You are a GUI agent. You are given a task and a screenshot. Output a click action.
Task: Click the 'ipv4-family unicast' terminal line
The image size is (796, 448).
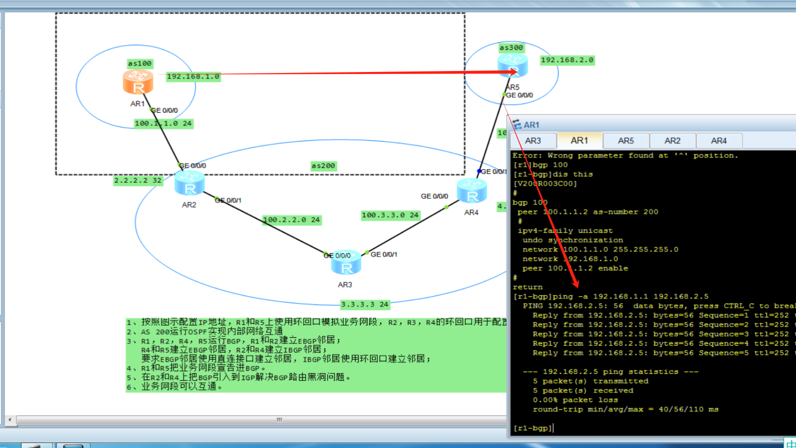[x=565, y=231]
